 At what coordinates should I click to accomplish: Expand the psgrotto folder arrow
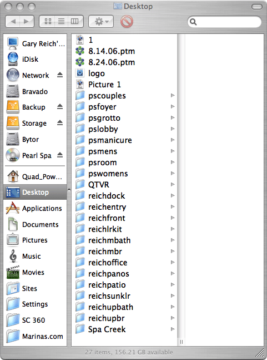173,117
